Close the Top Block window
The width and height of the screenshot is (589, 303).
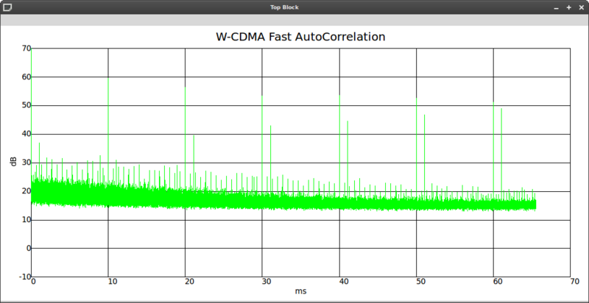(x=580, y=7)
